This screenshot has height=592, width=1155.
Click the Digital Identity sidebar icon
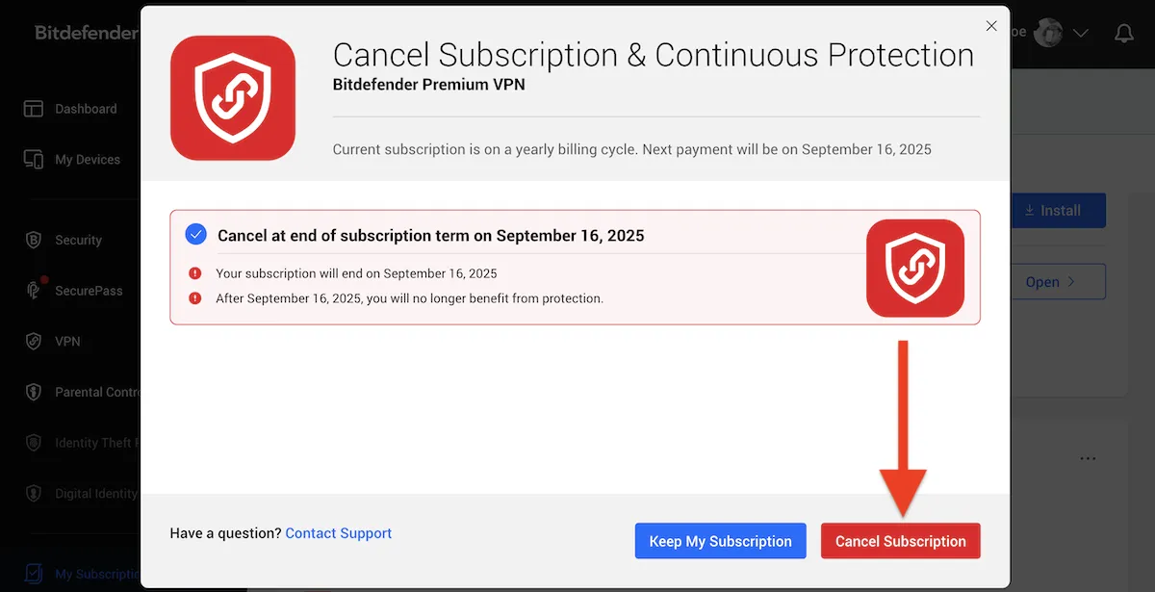pos(34,494)
